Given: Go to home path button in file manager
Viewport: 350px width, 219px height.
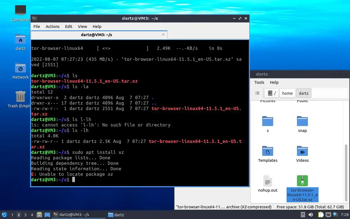Looking at the screenshot, I should (x=287, y=93).
